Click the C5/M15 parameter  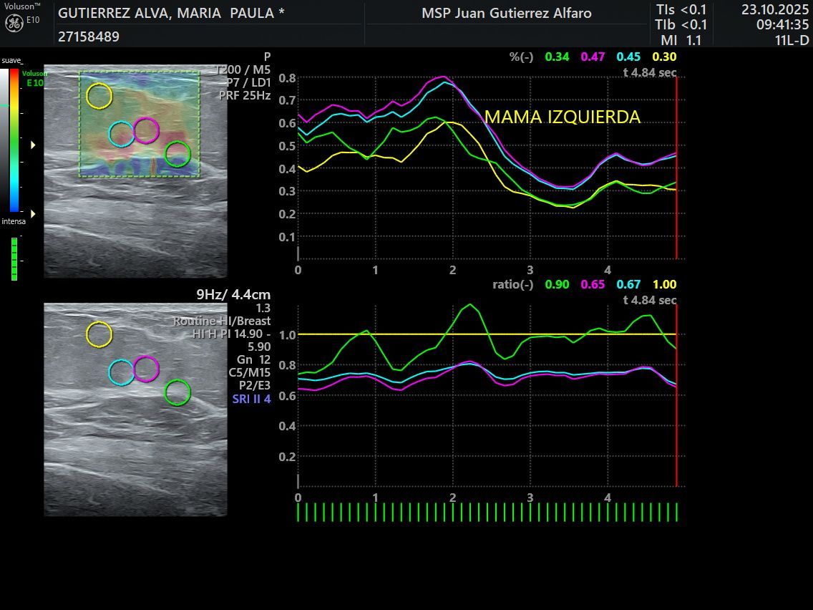click(x=249, y=372)
